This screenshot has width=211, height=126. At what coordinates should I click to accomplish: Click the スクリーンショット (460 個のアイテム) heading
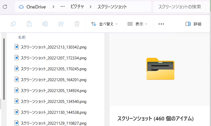point(156,119)
